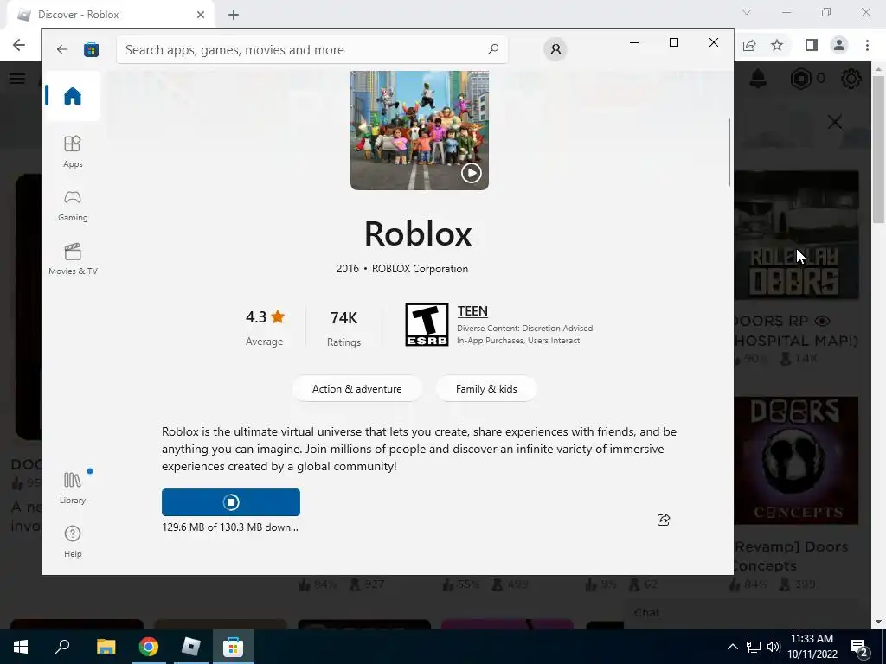Click the ESRB Teen rating badge
The height and width of the screenshot is (664, 886).
click(427, 325)
